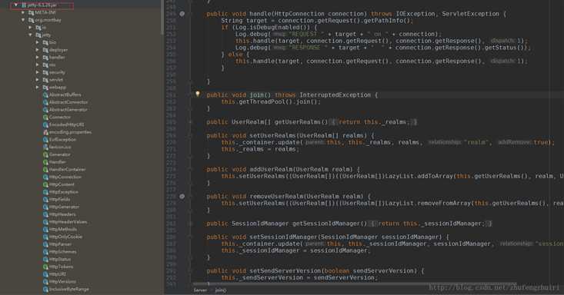564x295 pixels.
Task: Select HttpSchemes in the project tree
Action: coord(62,252)
